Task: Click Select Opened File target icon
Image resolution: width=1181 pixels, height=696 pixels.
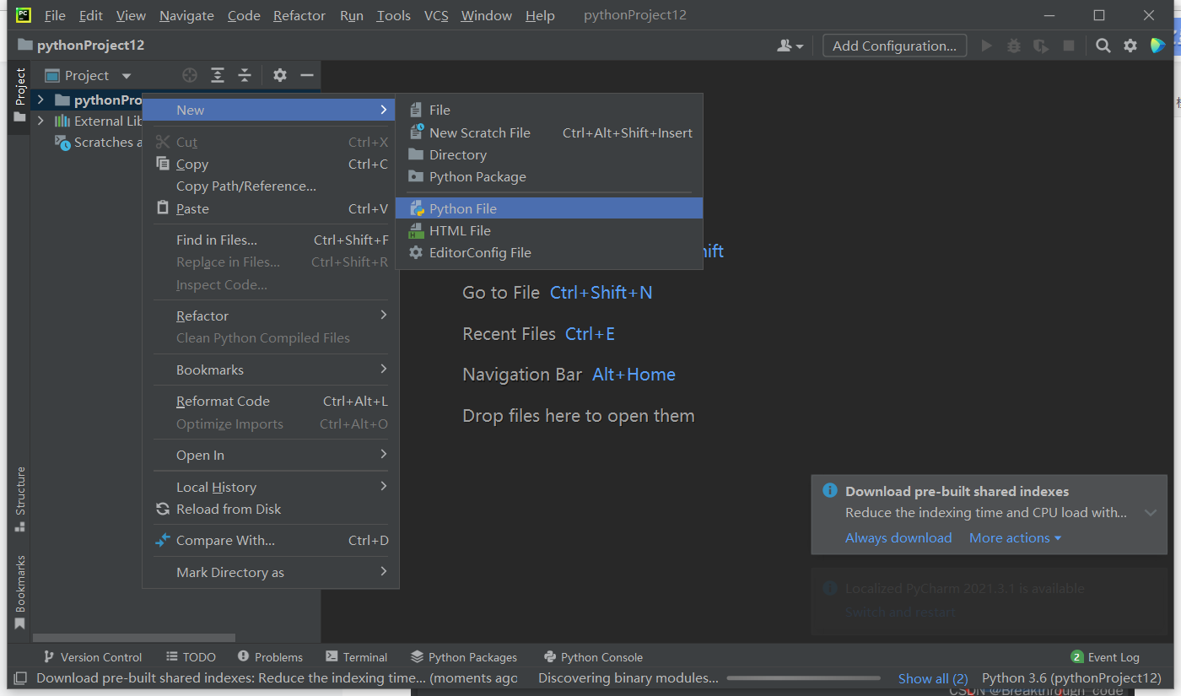Action: tap(190, 75)
